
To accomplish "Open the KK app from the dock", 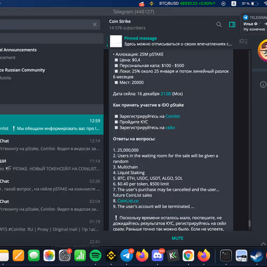I will click(x=173, y=256).
